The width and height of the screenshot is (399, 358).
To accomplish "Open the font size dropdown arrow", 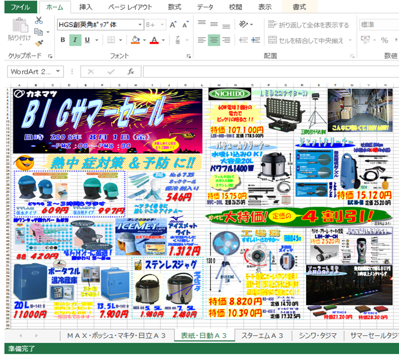I will click(x=162, y=25).
